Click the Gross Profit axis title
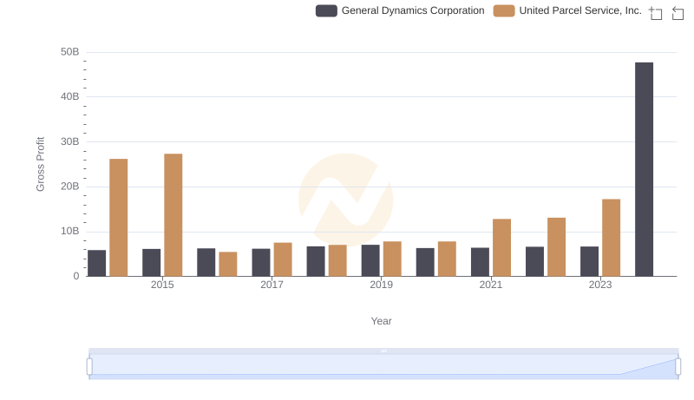This screenshot has height=400, width=694. [x=40, y=164]
